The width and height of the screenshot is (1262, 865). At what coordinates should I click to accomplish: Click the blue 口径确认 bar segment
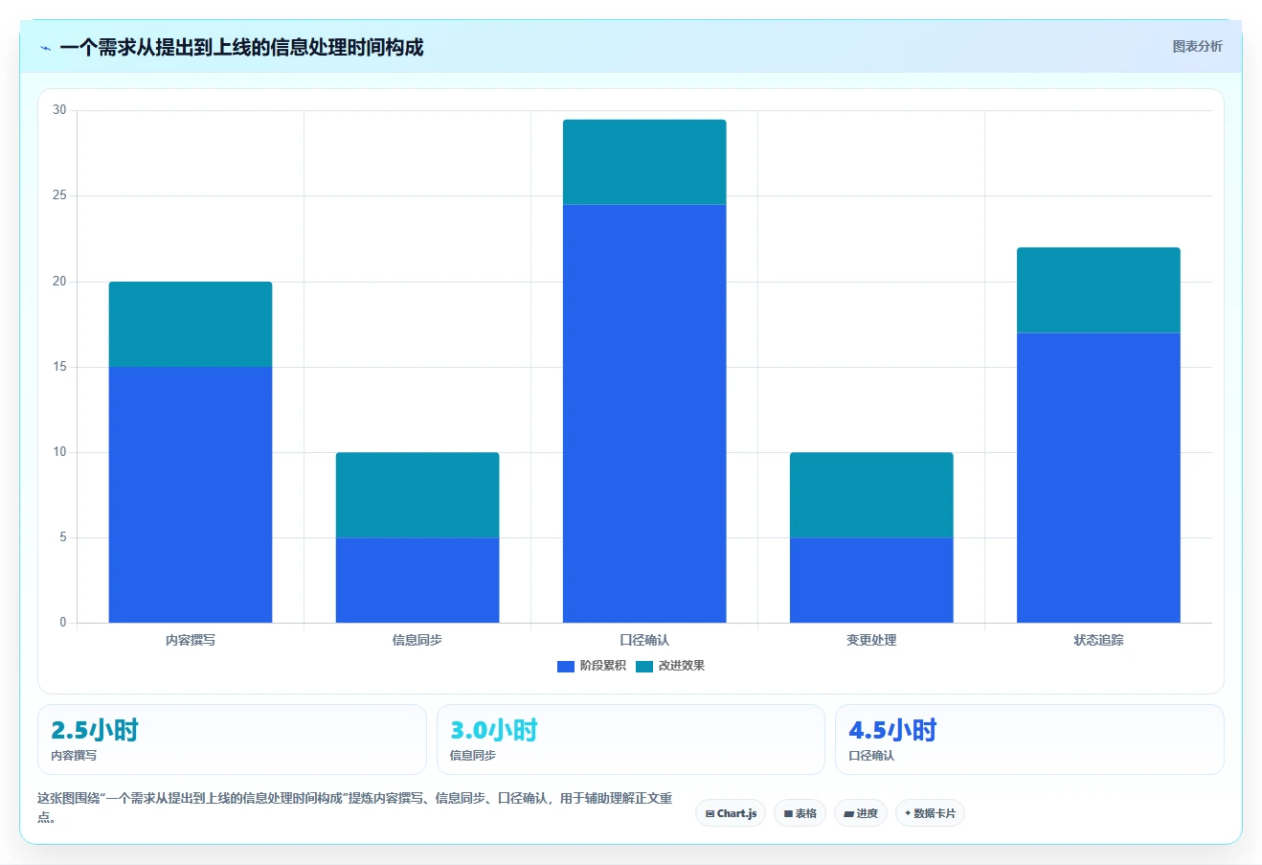644,413
